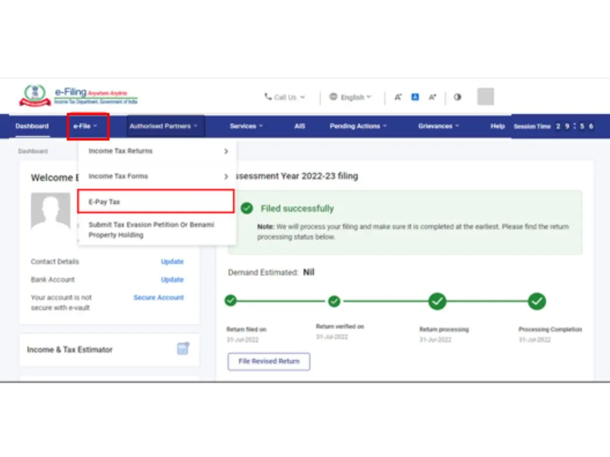
Task: Open the English language dropdown
Action: pyautogui.click(x=351, y=97)
